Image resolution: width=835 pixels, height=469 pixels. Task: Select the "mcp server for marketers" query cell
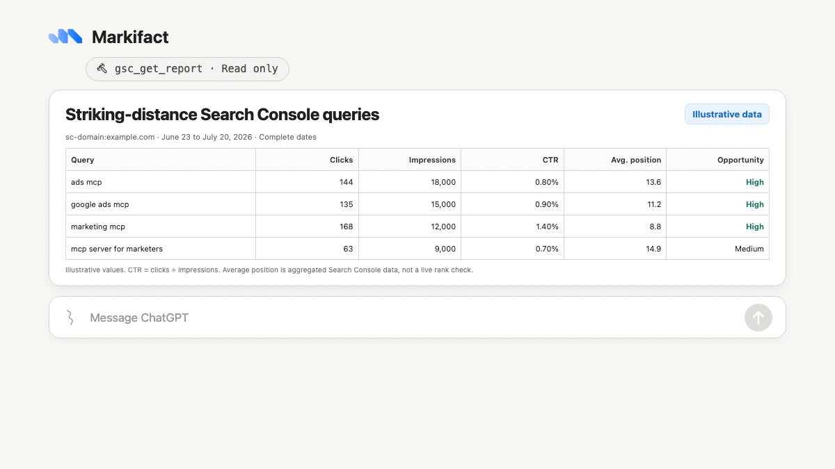(x=161, y=249)
